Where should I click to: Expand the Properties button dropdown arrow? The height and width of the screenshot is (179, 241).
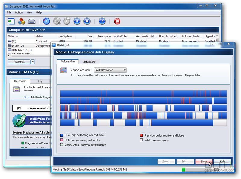click(33, 62)
